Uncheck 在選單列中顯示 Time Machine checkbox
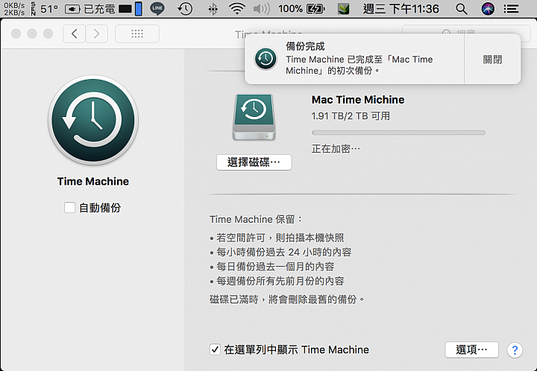Image resolution: width=537 pixels, height=371 pixels. click(215, 349)
